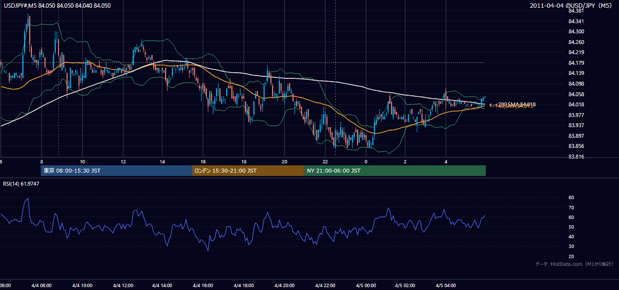Click the 4/5 00:00 time axis label

tap(365, 286)
